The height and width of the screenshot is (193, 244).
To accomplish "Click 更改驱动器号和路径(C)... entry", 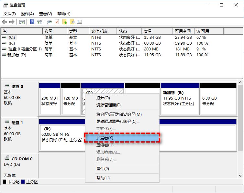I will pyautogui.click(x=118, y=122).
